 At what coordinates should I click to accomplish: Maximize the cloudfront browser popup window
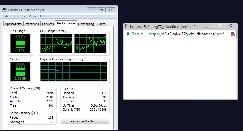point(220,26)
